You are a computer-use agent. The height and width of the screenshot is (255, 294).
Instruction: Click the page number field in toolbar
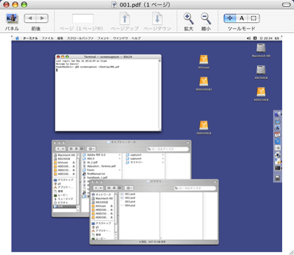[x=83, y=19]
